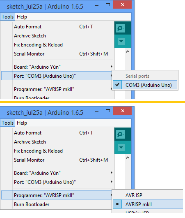Click tab dropdown arrow icon in upper window
This screenshot has width=185, height=218.
coord(121,41)
